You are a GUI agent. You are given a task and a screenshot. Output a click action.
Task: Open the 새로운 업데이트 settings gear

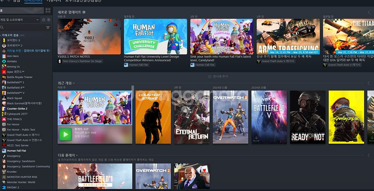click(x=84, y=12)
